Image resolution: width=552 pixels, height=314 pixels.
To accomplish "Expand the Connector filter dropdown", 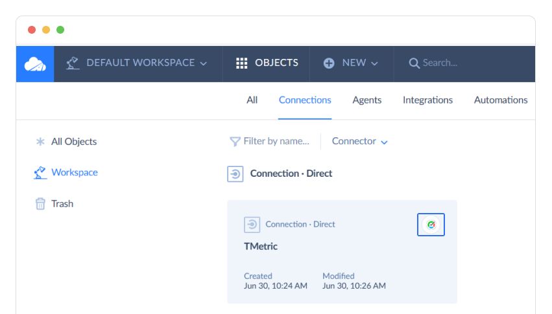I will coord(359,141).
